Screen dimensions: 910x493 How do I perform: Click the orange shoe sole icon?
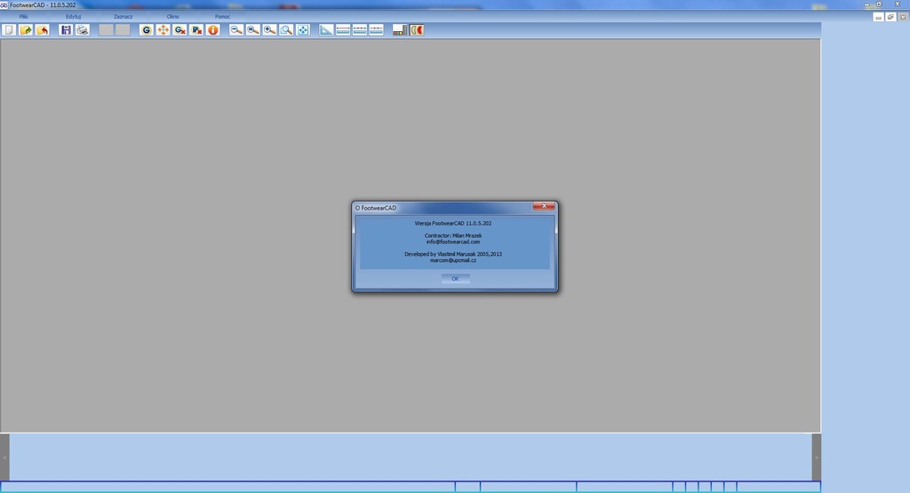[416, 30]
